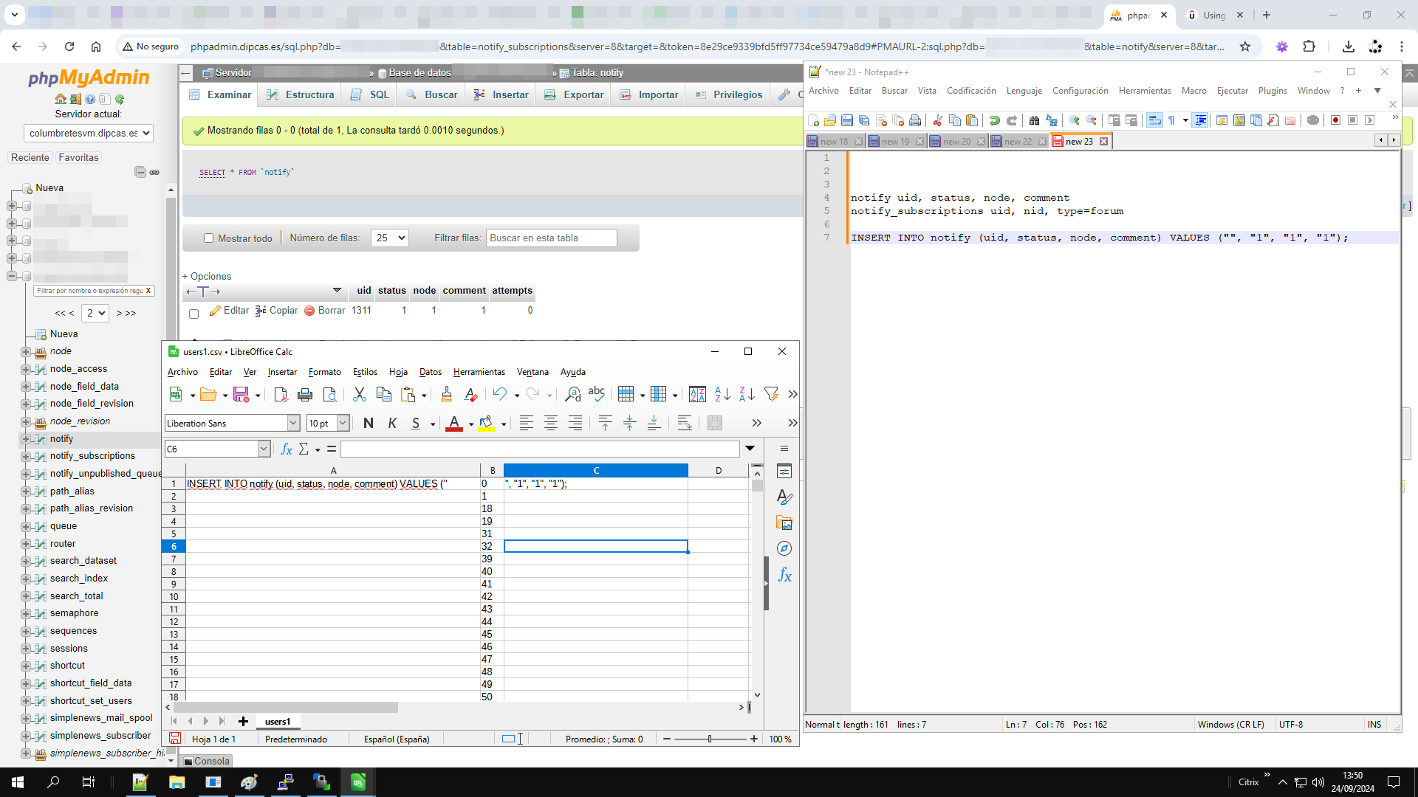
Task: Click Show All Characters pilcrow icon in Notepad++
Action: point(1171,120)
